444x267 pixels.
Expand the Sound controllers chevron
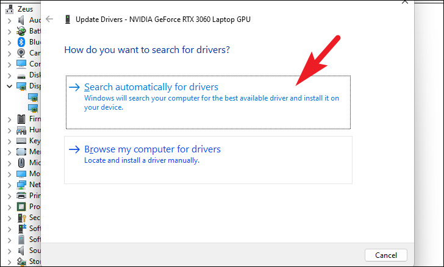point(9,251)
